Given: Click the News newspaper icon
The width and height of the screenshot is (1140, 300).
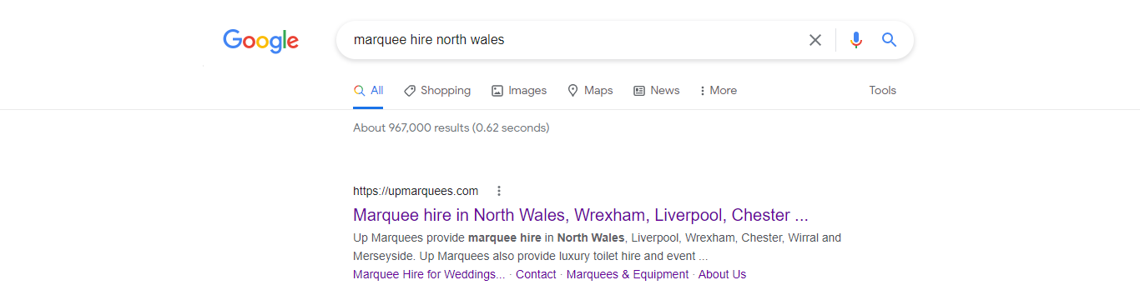Looking at the screenshot, I should click(x=639, y=91).
